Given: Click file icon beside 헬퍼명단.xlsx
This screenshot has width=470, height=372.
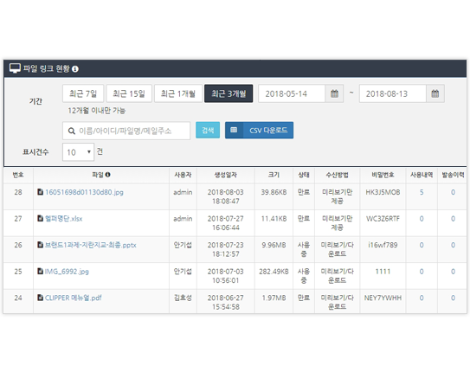Looking at the screenshot, I should coord(40,218).
